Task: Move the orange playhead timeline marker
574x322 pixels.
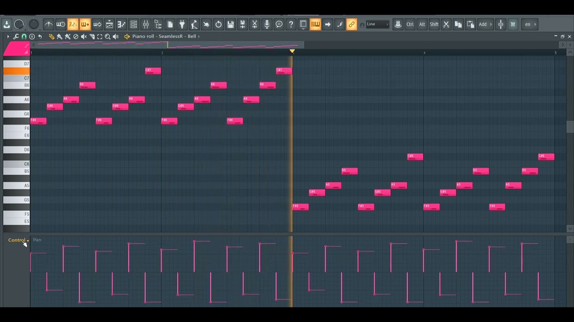Action: click(292, 51)
